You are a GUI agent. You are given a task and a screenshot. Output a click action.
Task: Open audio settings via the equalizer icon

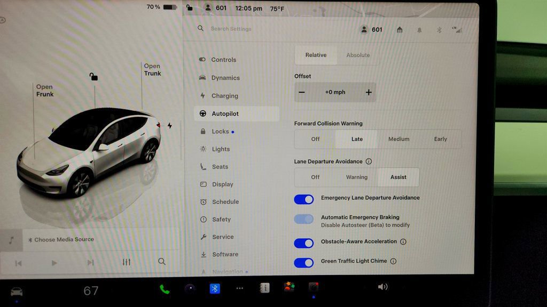coord(127,262)
